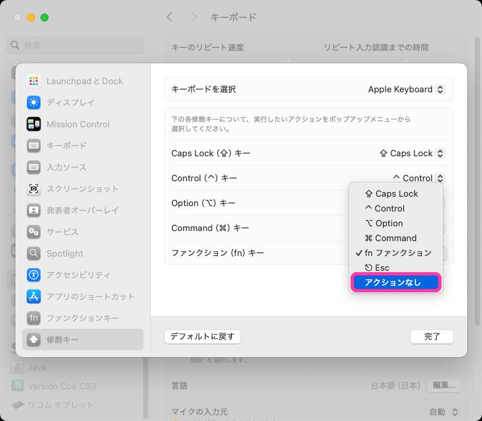Click the アクセシビリティ icon
This screenshot has height=421, width=482.
(x=34, y=275)
